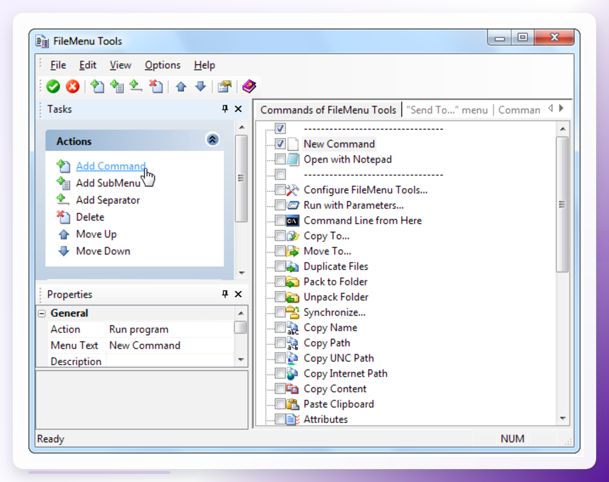Image resolution: width=609 pixels, height=482 pixels.
Task: Collapse the General properties group
Action: [x=42, y=313]
